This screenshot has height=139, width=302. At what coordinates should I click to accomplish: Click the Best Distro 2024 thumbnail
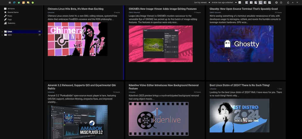click(239, 116)
